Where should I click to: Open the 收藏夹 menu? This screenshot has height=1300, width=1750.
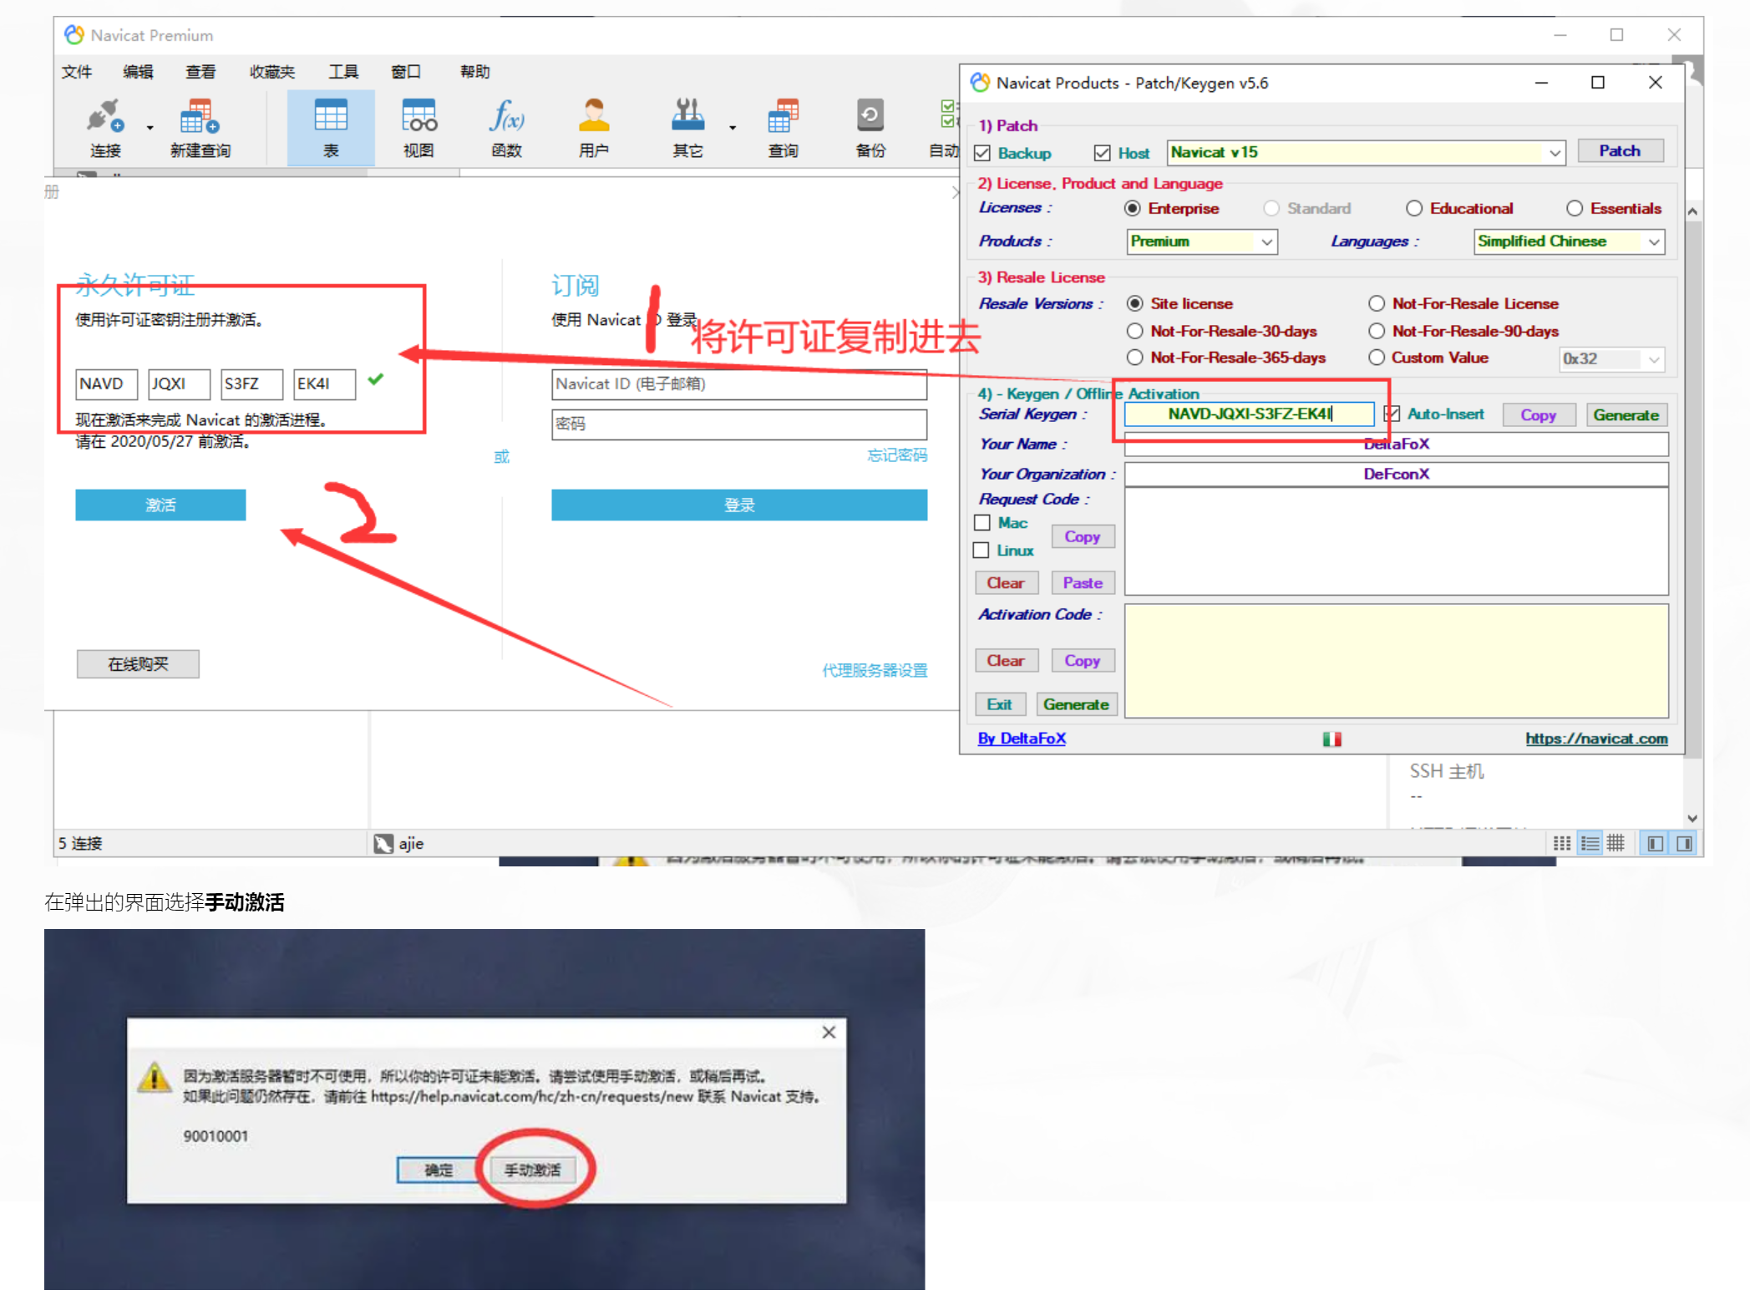pyautogui.click(x=272, y=72)
